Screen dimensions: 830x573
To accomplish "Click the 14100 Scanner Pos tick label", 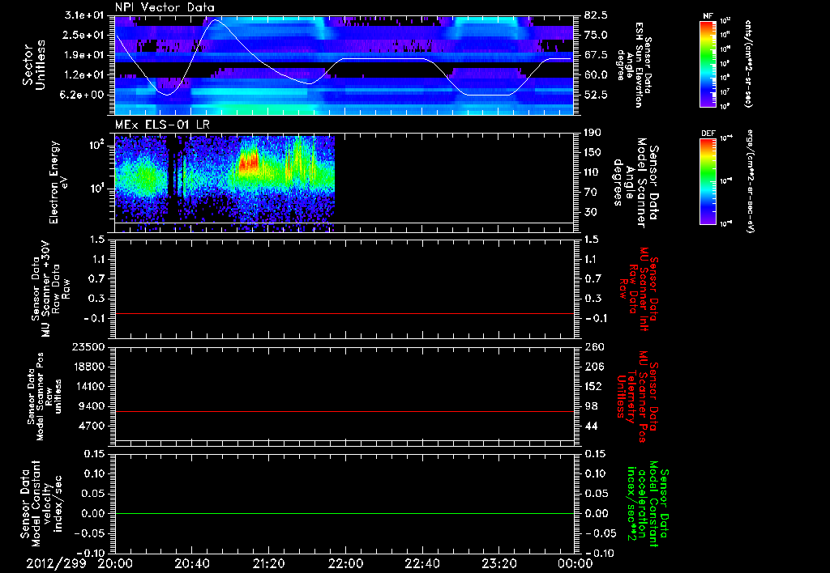I will (x=92, y=386).
